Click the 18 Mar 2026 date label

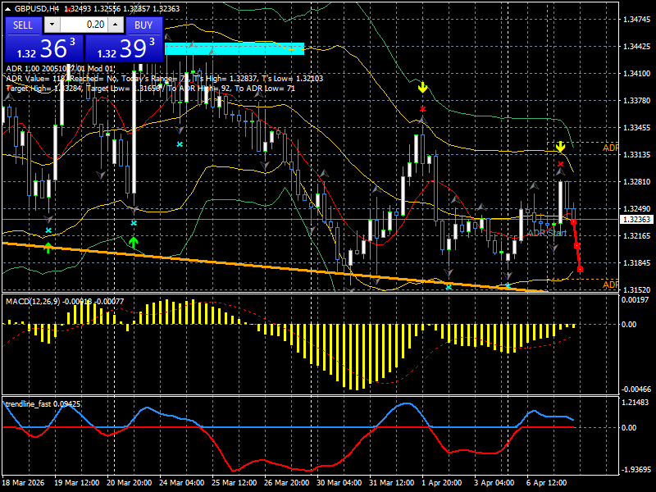tap(24, 482)
